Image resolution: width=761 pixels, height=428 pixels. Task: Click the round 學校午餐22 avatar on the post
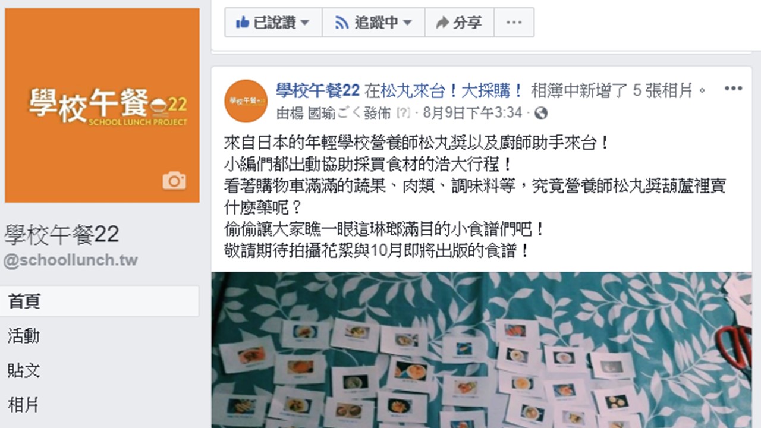click(246, 101)
